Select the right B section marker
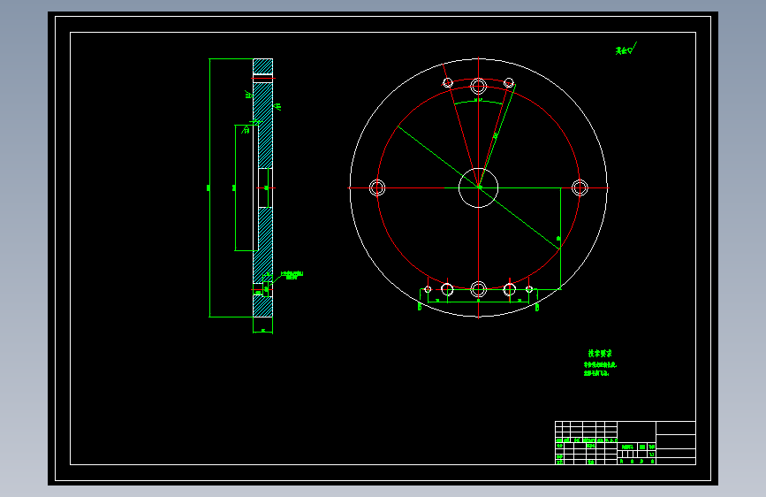Viewport: 766px width, 497px height. pyautogui.click(x=537, y=307)
